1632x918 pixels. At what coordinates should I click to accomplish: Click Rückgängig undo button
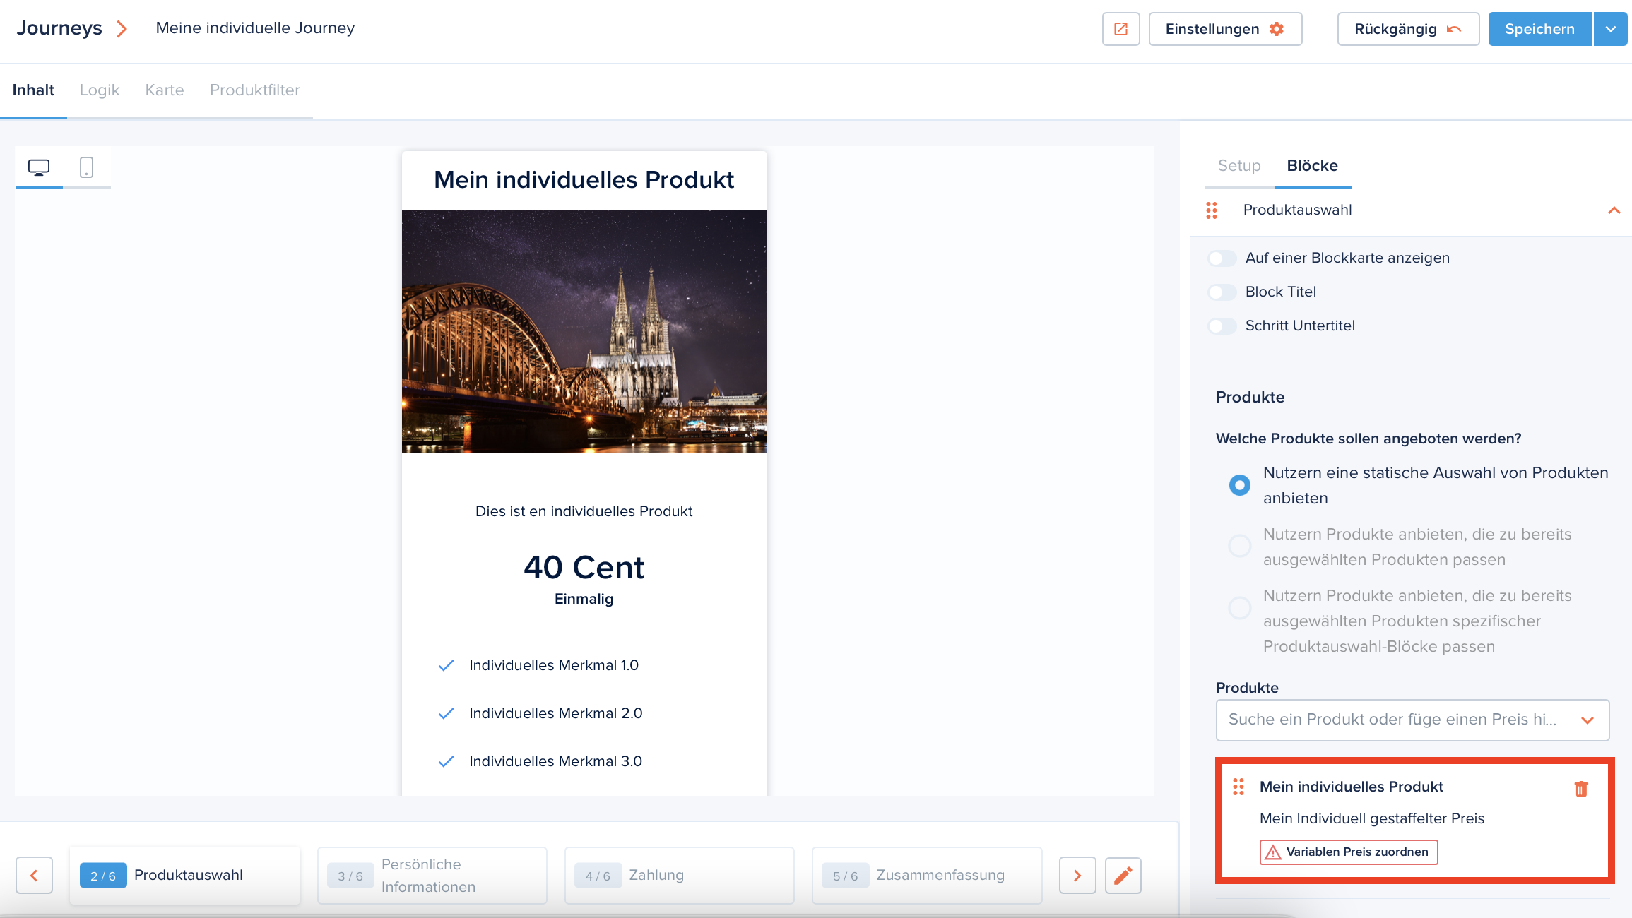1408,29
